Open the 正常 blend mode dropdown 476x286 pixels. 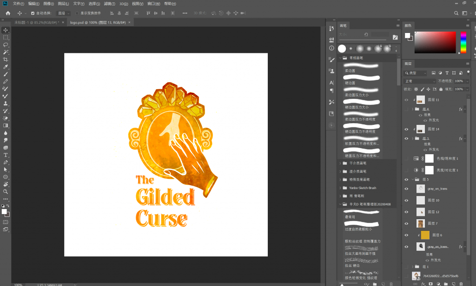point(420,81)
